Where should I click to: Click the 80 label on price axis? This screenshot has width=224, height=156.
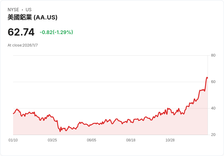(x=213, y=55)
